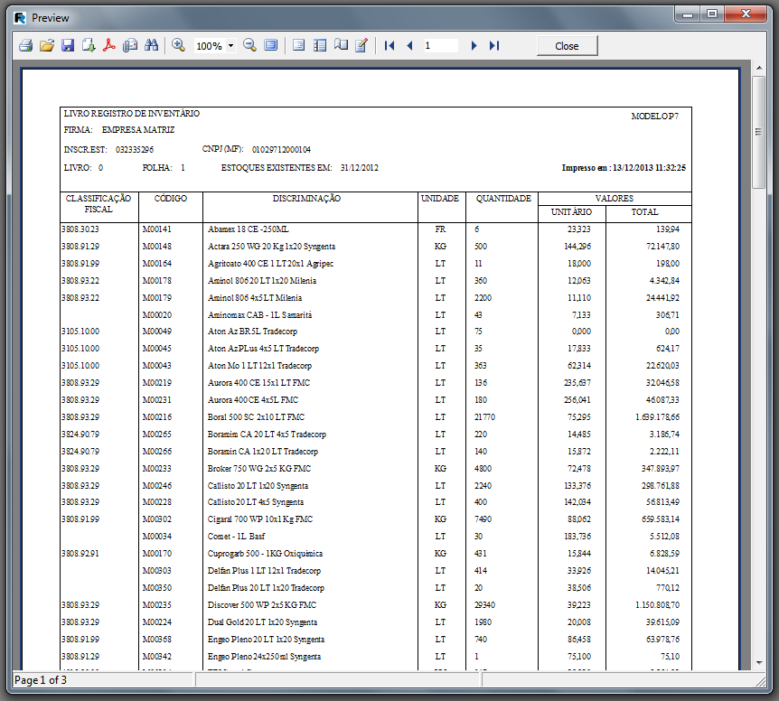Click the Zoom Out magnifier icon

tap(250, 46)
